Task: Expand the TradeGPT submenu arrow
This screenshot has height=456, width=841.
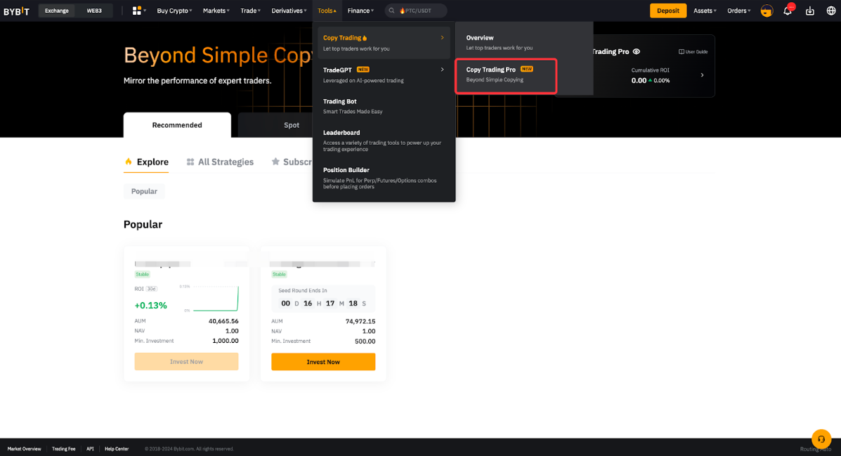Action: [442, 70]
